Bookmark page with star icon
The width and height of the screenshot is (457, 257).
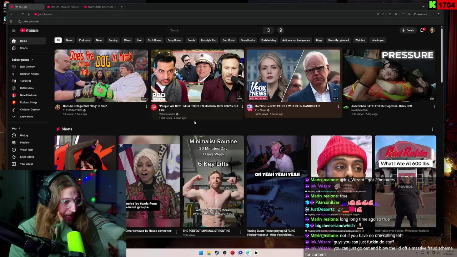pyautogui.click(x=378, y=14)
